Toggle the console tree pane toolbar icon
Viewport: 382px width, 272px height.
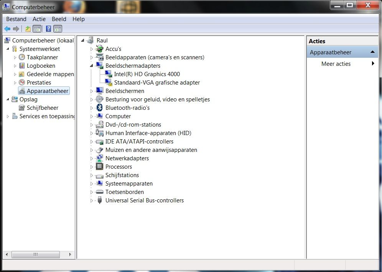37,29
